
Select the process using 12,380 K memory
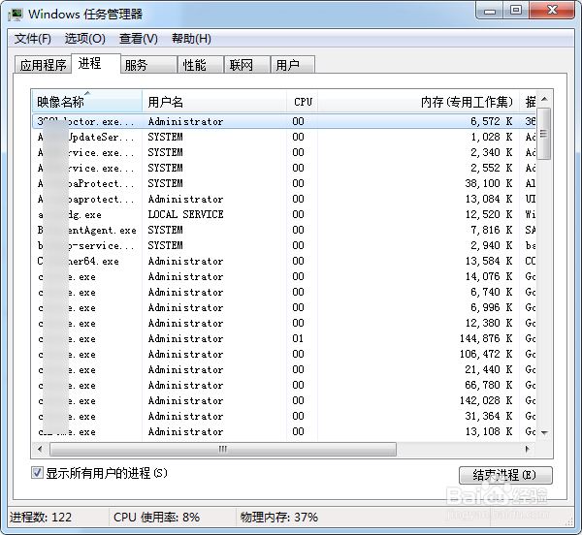pos(284,323)
